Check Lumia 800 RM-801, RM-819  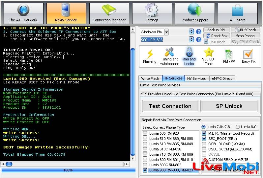[x=145, y=160]
